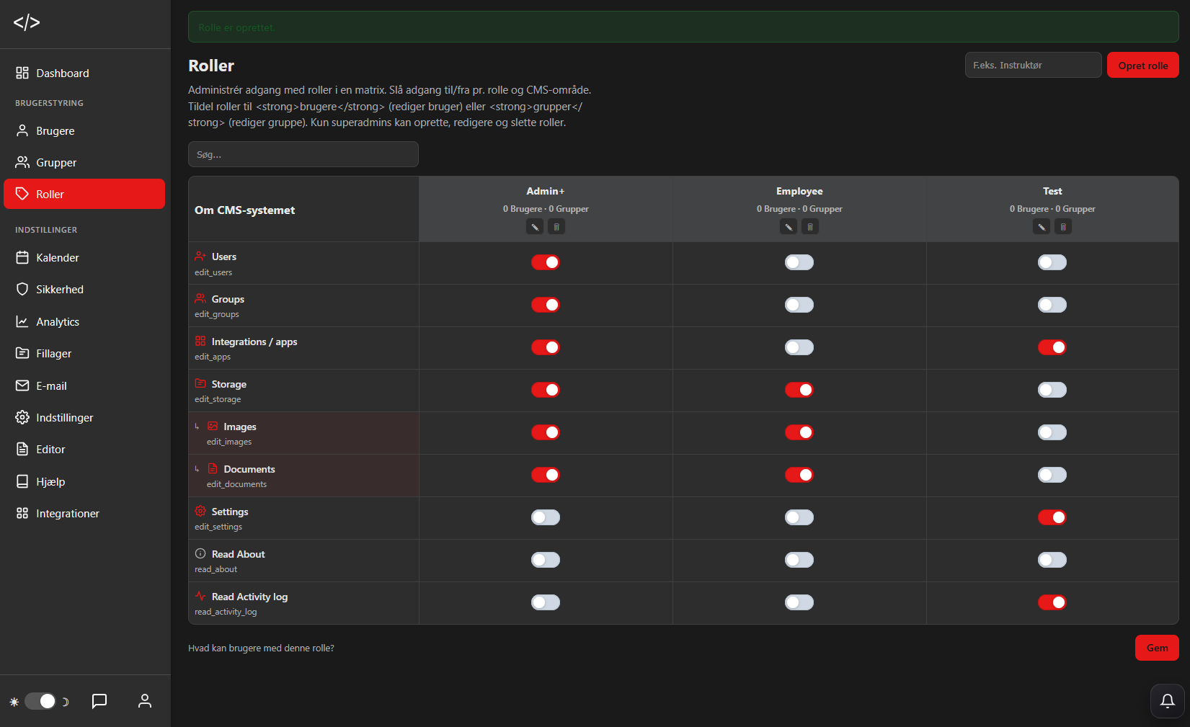The image size is (1190, 727).
Task: Click the delete trash icon for Admin+ role
Action: click(556, 227)
